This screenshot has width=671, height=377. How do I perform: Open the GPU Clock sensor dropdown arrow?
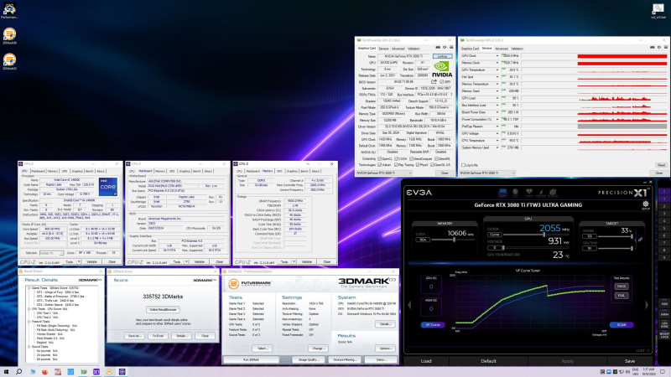(497, 56)
